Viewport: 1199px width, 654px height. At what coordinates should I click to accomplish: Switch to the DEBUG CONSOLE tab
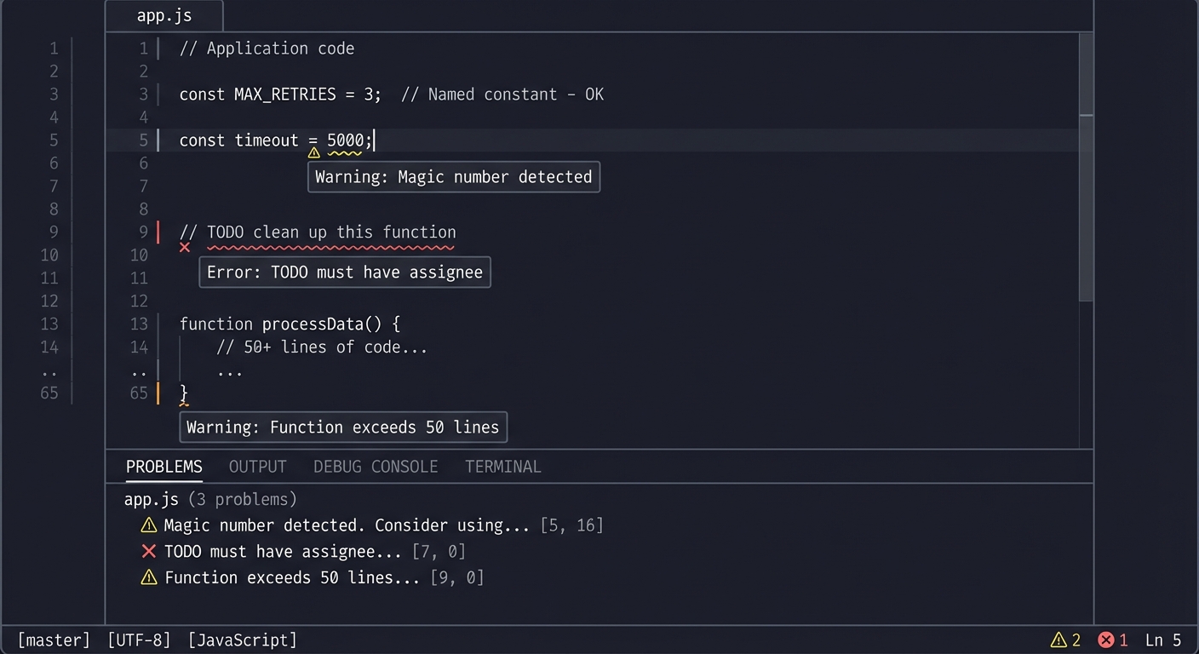click(376, 467)
